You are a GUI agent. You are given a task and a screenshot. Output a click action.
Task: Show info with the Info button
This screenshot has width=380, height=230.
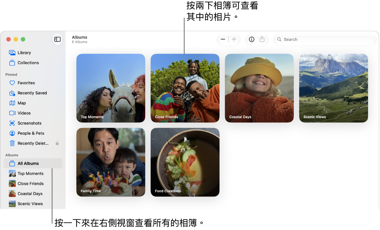[x=252, y=39]
